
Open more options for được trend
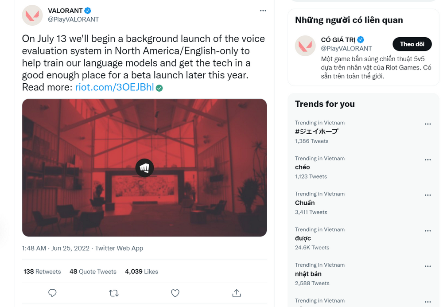coord(427,231)
